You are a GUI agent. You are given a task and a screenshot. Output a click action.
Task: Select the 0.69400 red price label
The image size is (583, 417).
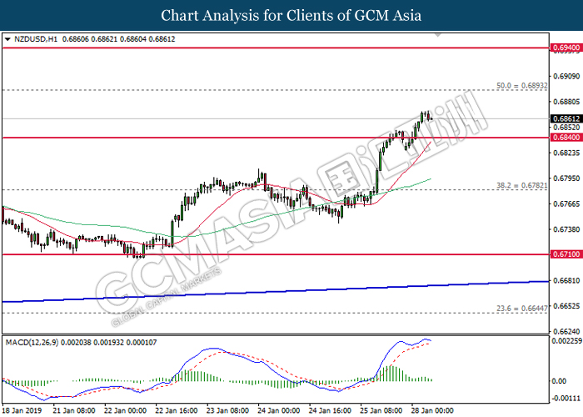click(x=566, y=48)
